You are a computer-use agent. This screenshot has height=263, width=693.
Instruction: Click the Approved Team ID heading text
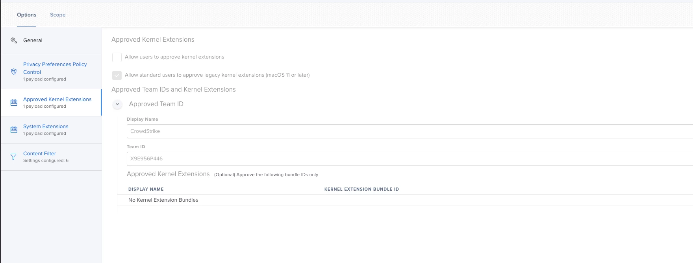156,104
